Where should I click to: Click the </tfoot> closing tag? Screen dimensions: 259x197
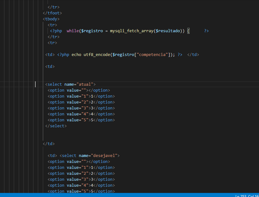pos(52,13)
